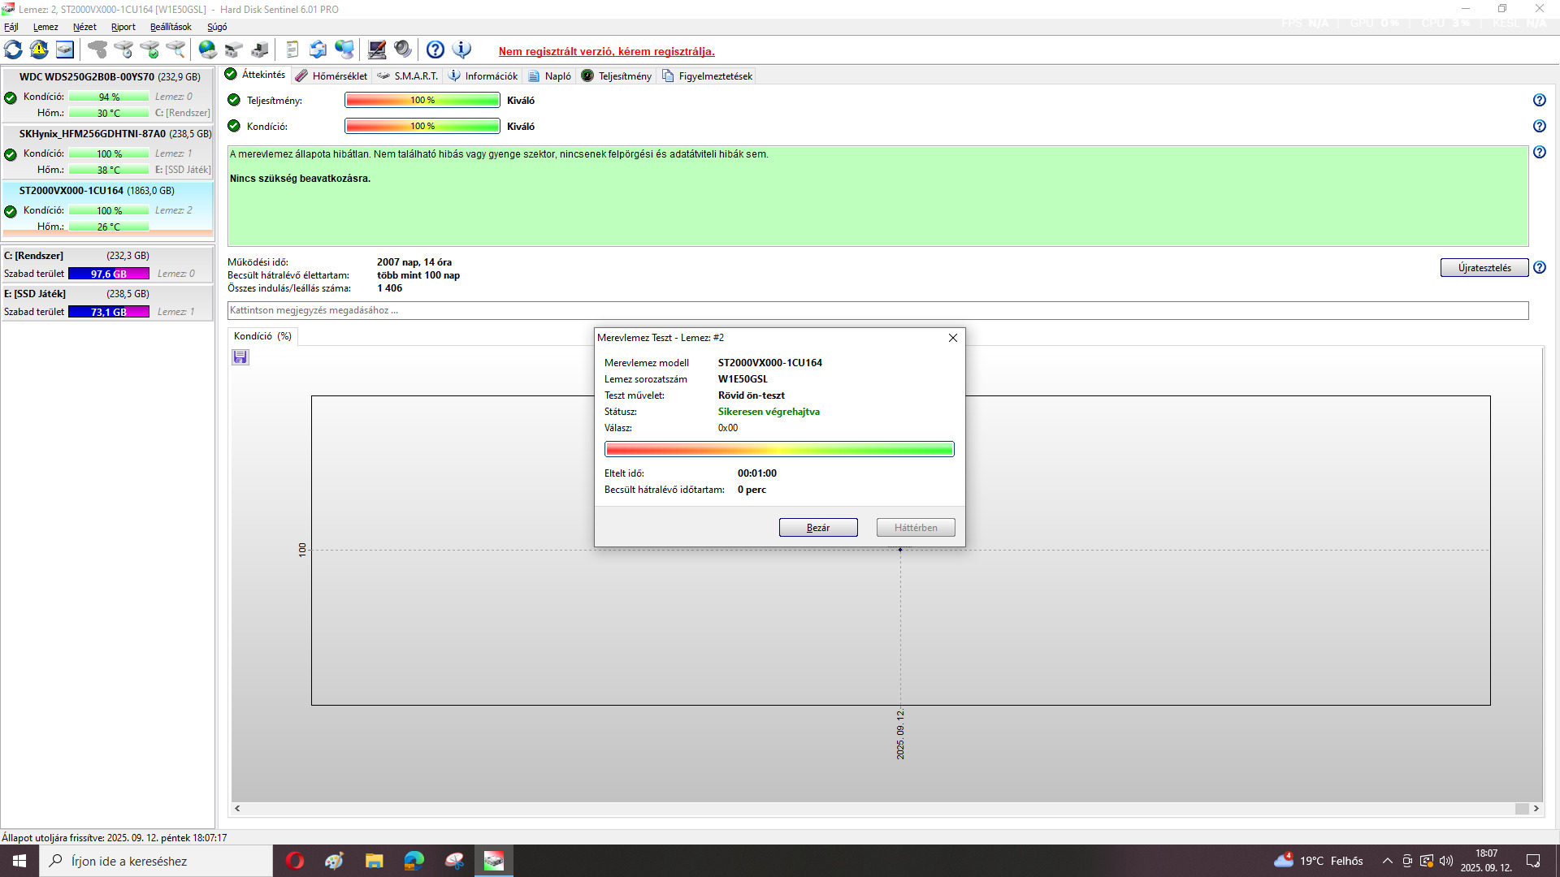The image size is (1560, 877).
Task: Click the registration warning link
Action: click(607, 51)
